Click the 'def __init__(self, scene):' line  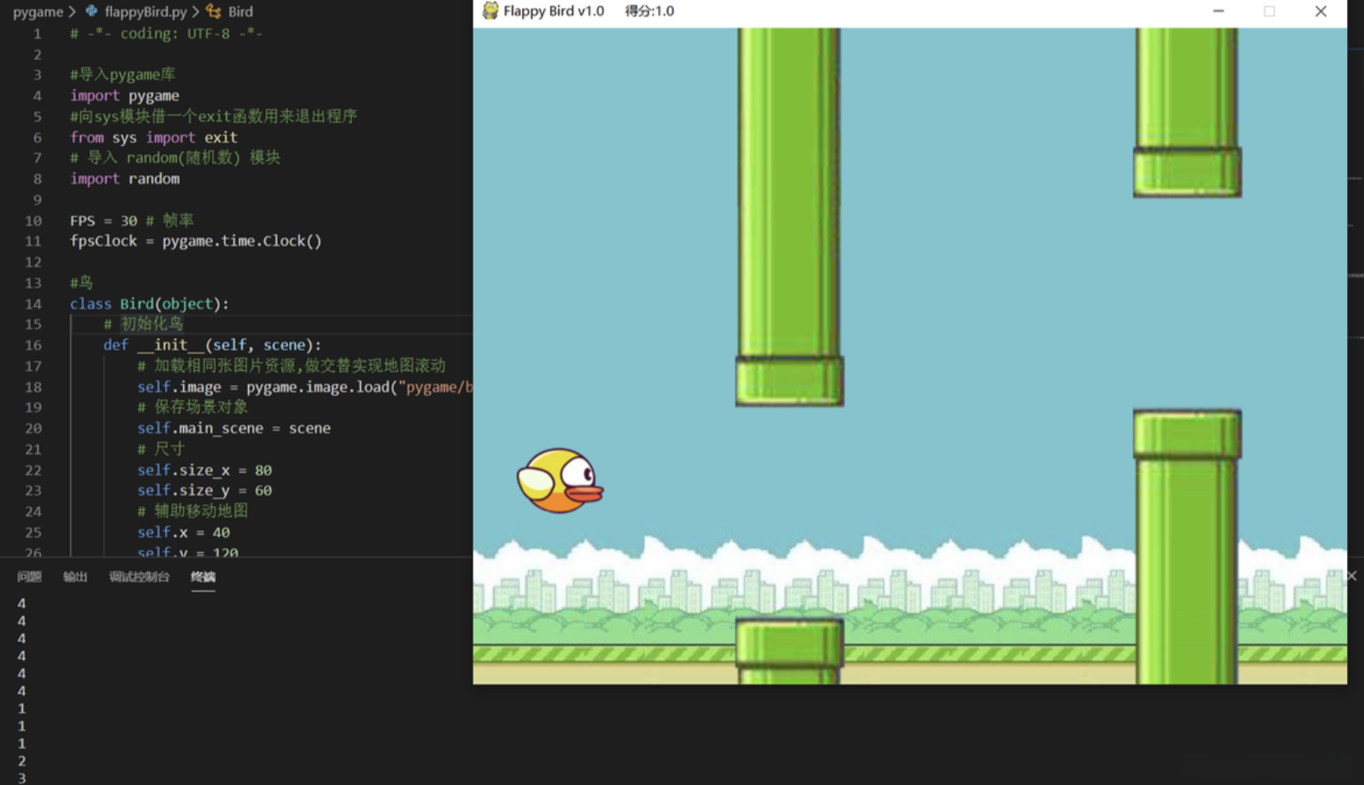point(213,345)
